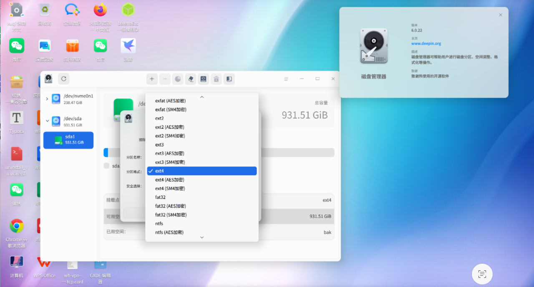Viewport: 534px width, 287px height.
Task: Select the /dev/sda disk entry
Action: [x=68, y=121]
